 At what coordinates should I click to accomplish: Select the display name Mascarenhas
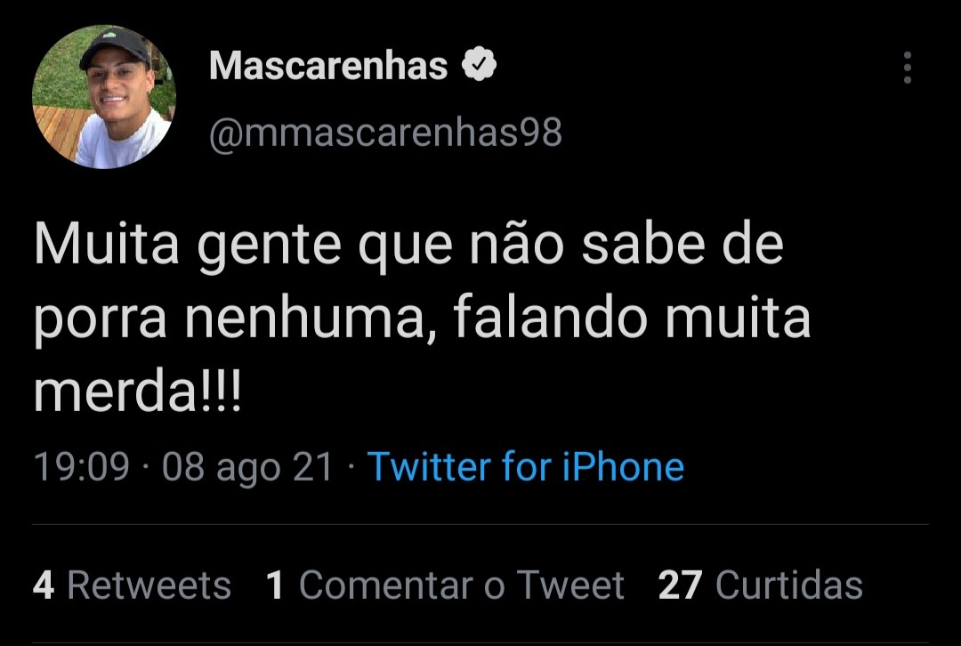(x=328, y=65)
